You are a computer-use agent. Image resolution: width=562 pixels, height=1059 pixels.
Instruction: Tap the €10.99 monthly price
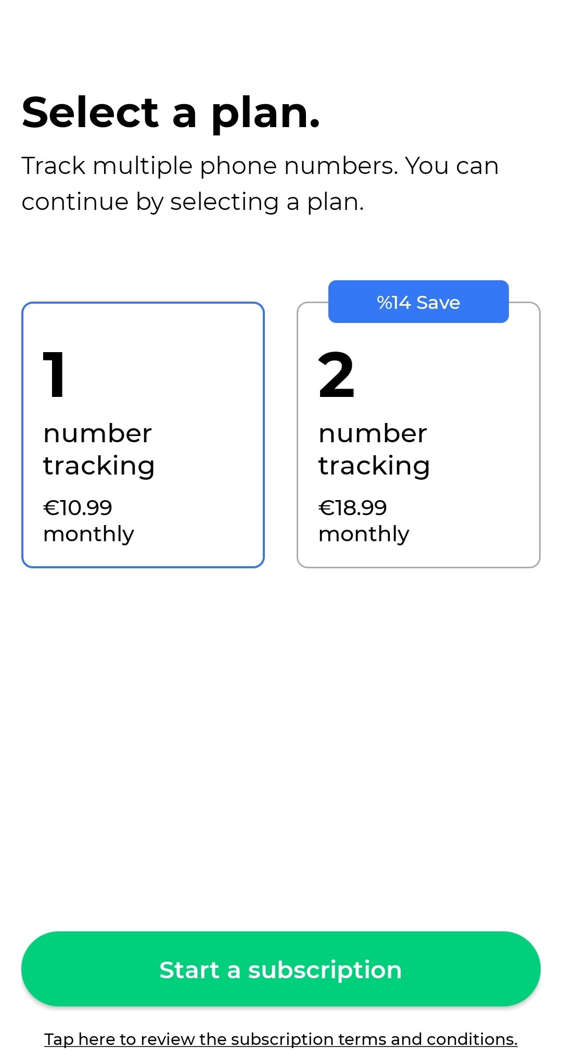pyautogui.click(x=78, y=508)
